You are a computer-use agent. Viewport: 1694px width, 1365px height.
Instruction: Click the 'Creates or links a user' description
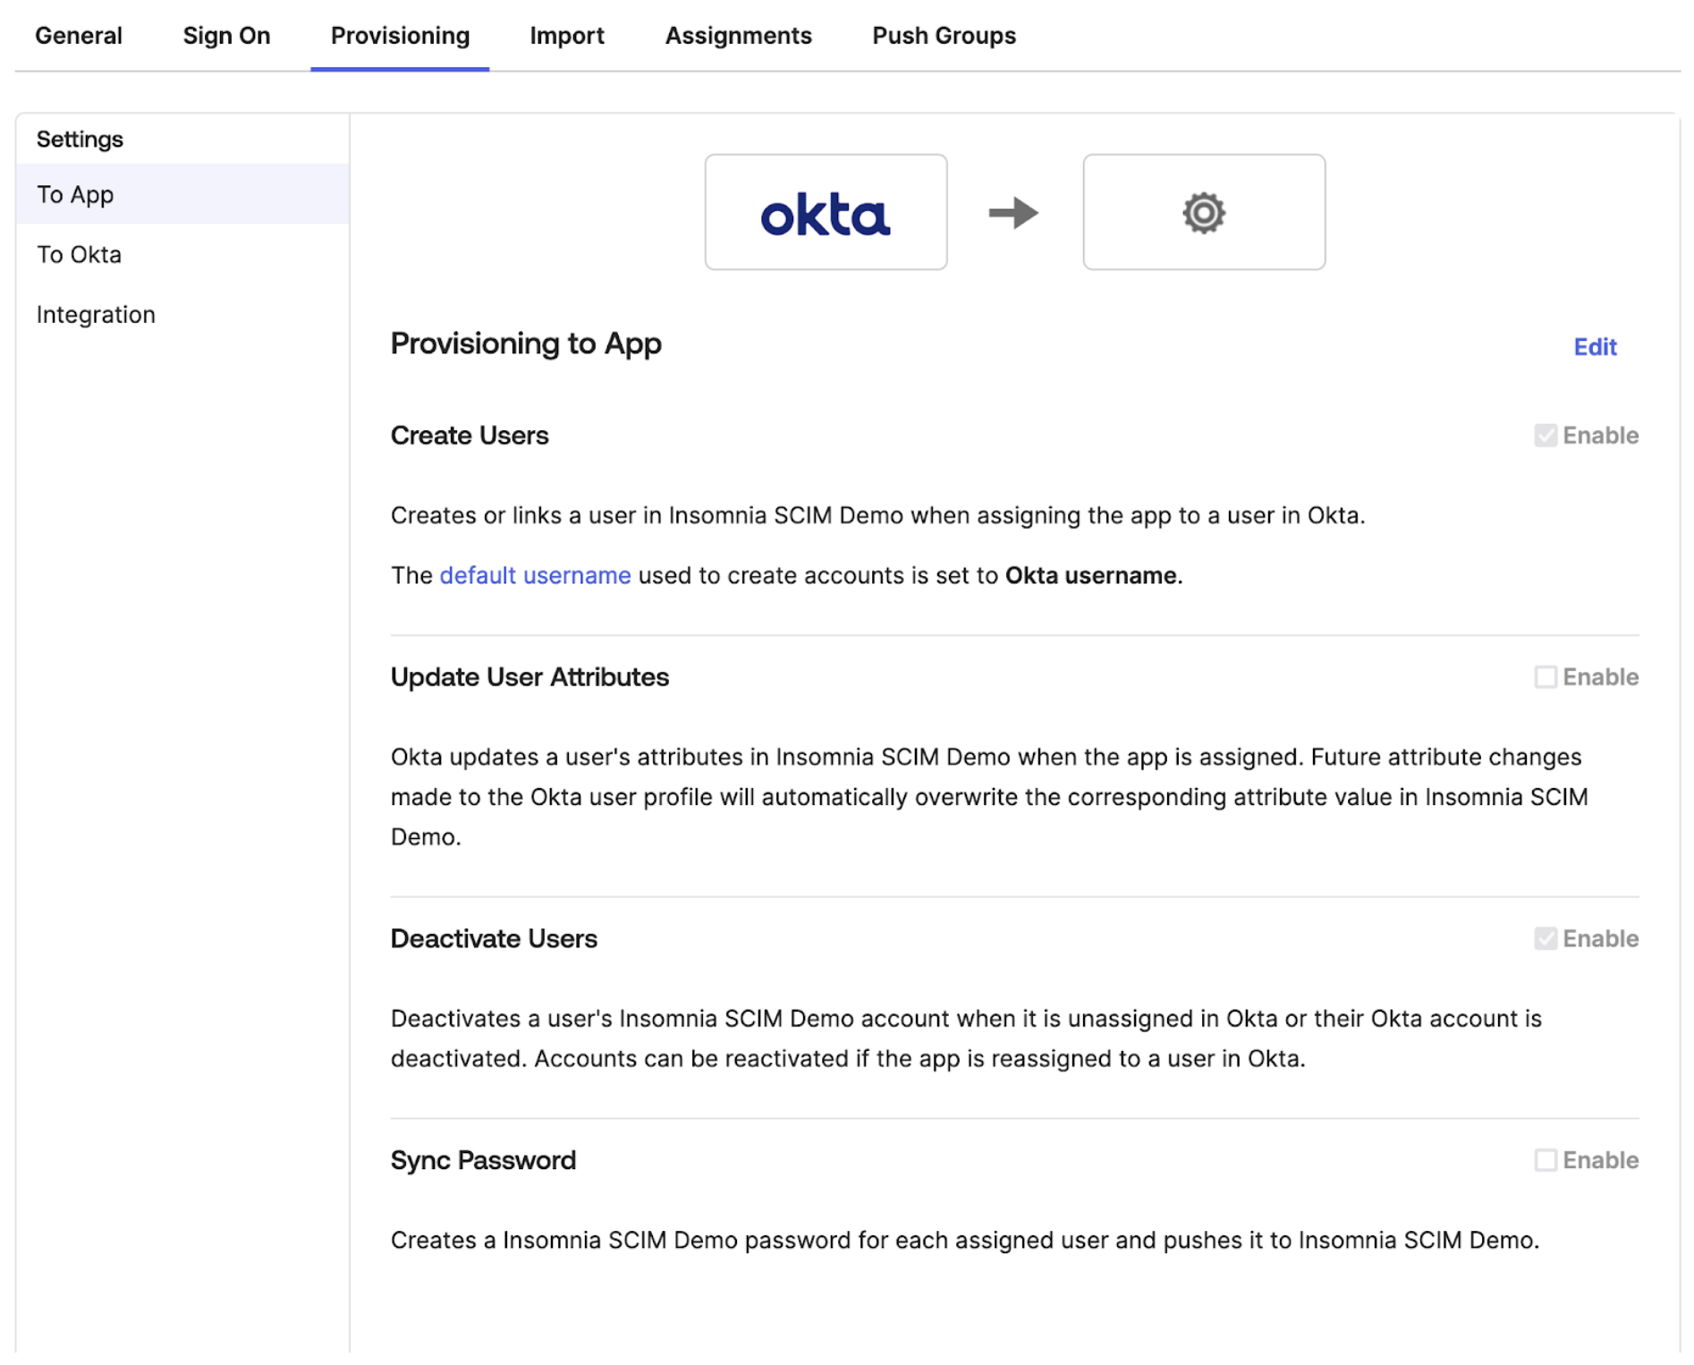(x=877, y=516)
